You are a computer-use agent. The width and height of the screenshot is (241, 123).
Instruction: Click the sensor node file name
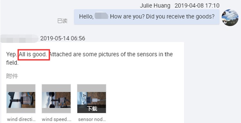pos(92,119)
